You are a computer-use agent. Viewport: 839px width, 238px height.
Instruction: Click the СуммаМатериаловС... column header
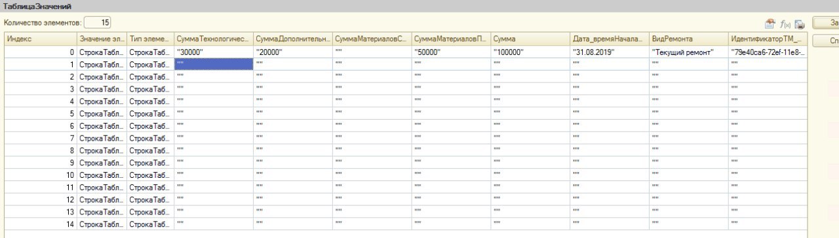(x=372, y=39)
